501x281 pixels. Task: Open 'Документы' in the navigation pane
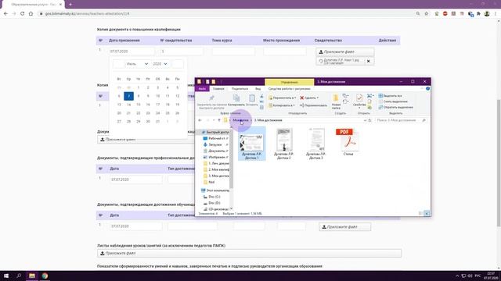(216, 151)
